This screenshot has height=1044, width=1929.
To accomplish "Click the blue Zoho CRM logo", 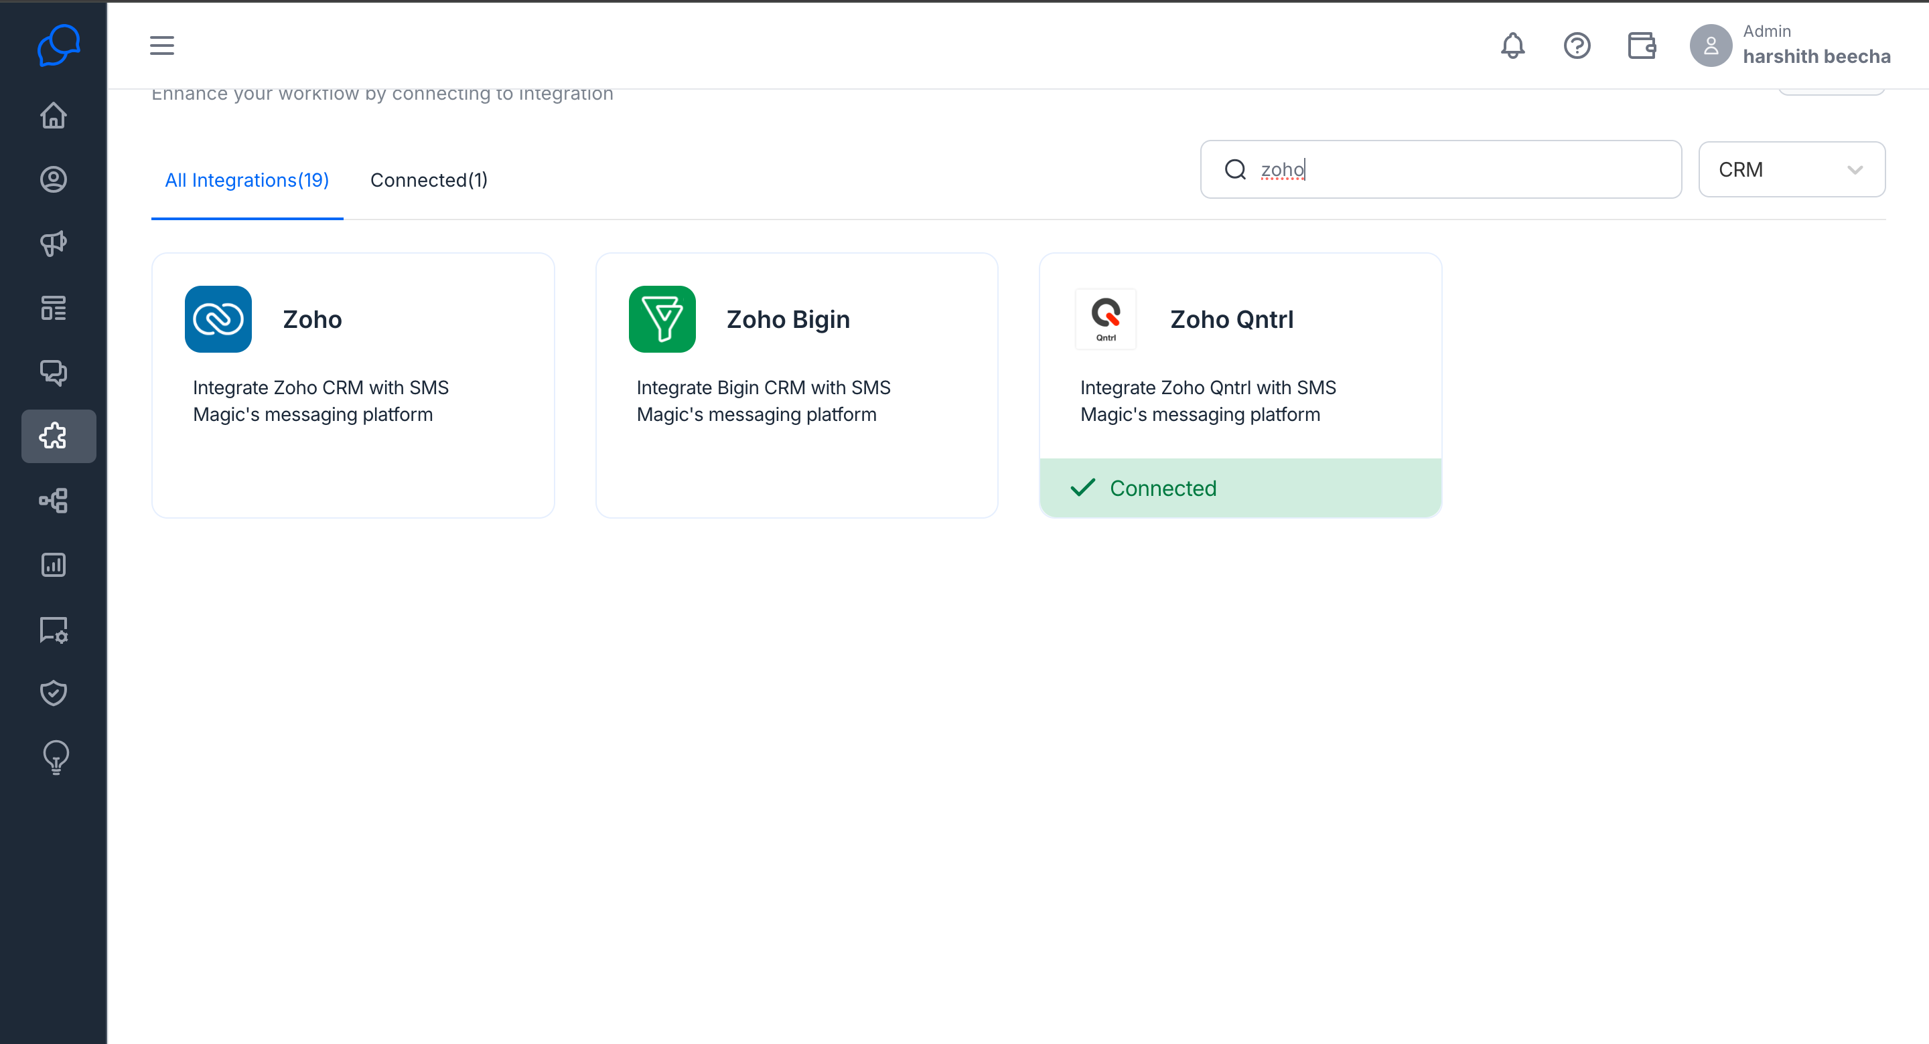I will (x=218, y=320).
